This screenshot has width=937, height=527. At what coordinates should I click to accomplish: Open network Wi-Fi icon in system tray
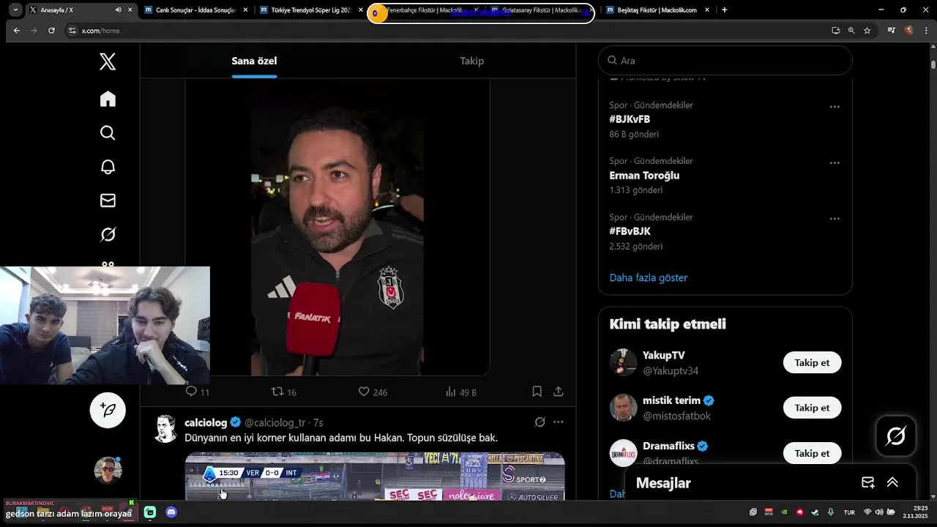click(x=867, y=512)
